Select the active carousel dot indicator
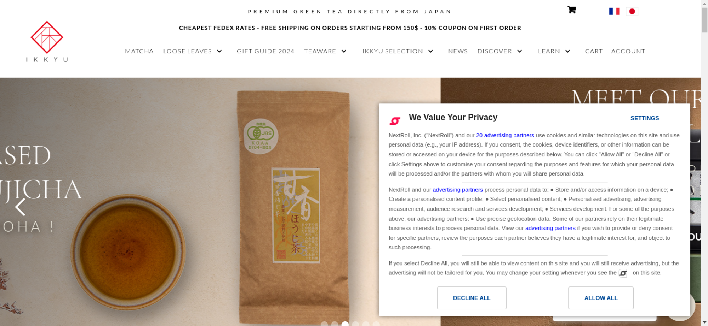The width and height of the screenshot is (708, 326). click(x=345, y=324)
